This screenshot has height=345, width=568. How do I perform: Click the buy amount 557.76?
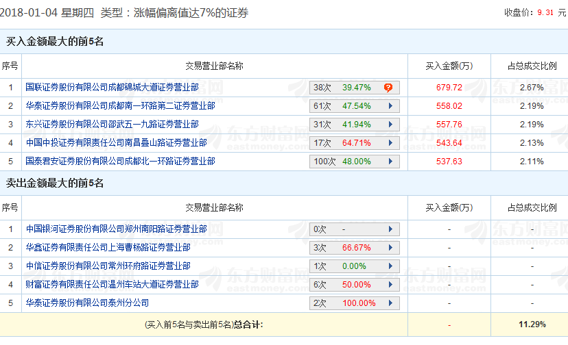click(449, 125)
